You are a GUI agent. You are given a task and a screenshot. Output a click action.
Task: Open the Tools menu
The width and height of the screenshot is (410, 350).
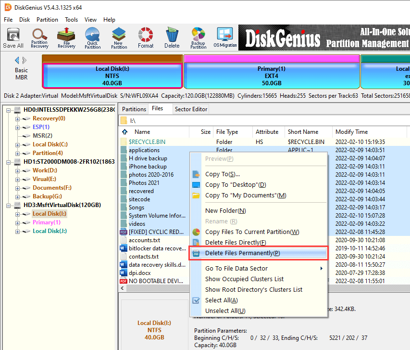click(72, 20)
